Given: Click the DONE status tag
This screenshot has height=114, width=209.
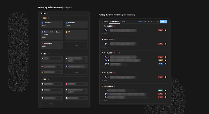Looking at the screenshot, I should [x=161, y=91].
